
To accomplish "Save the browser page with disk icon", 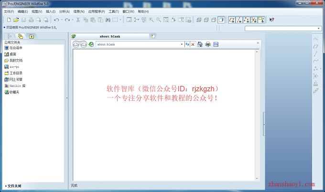I will point(216,44).
